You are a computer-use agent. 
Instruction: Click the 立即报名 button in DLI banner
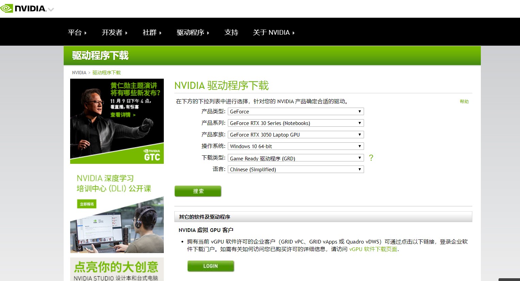[87, 204]
